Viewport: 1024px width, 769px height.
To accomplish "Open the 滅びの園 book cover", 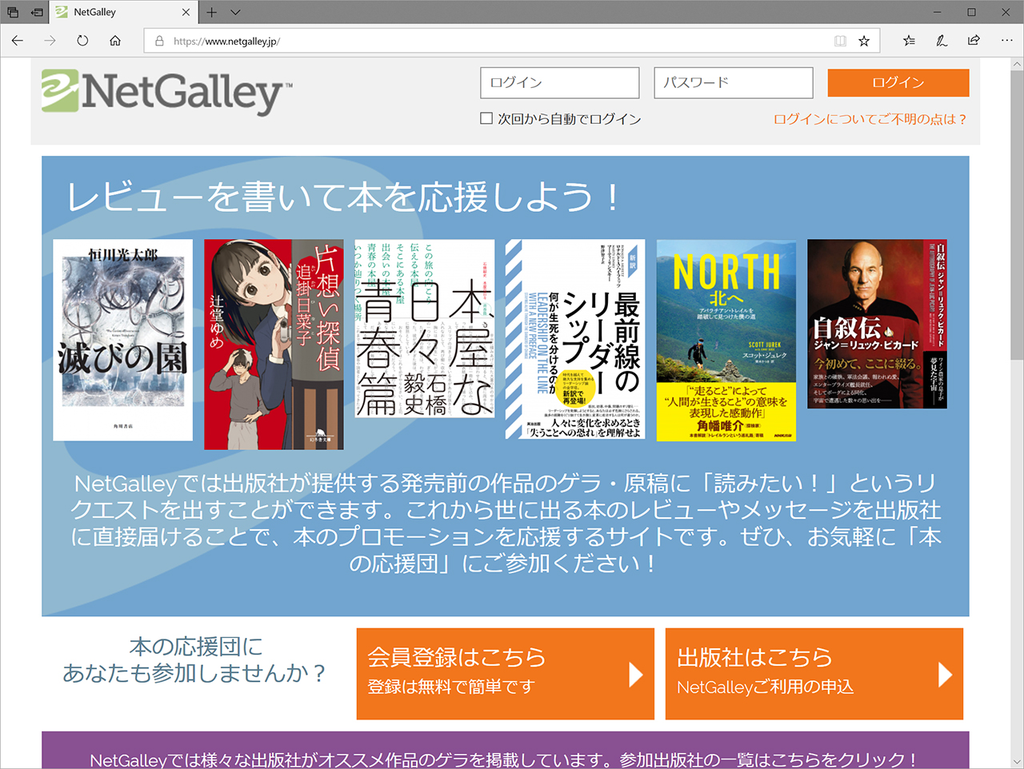I will (123, 340).
